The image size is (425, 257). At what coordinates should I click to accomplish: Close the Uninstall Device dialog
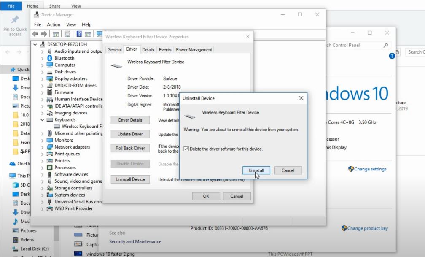[x=301, y=98]
